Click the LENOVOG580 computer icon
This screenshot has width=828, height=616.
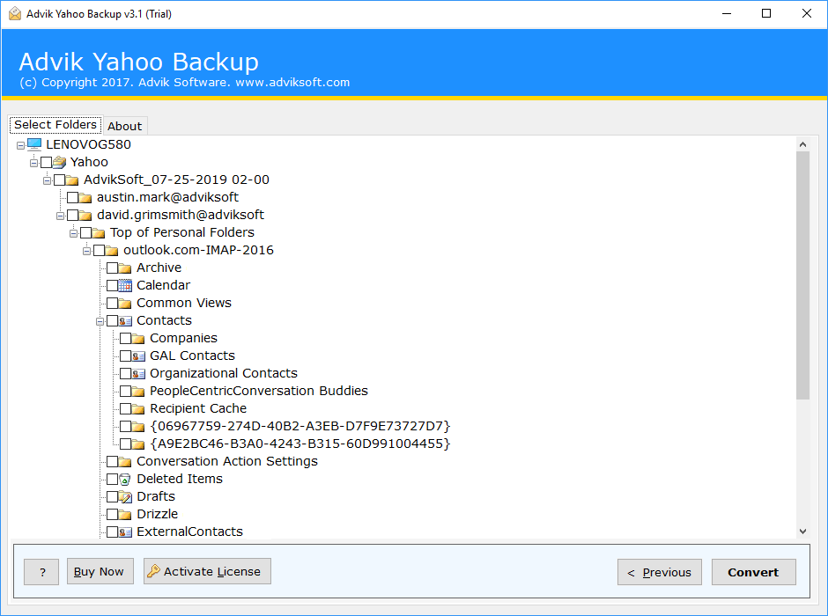[x=34, y=144]
